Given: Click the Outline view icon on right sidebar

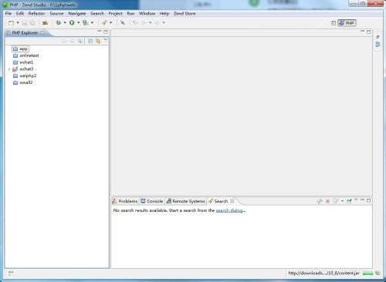Looking at the screenshot, I should point(378,44).
